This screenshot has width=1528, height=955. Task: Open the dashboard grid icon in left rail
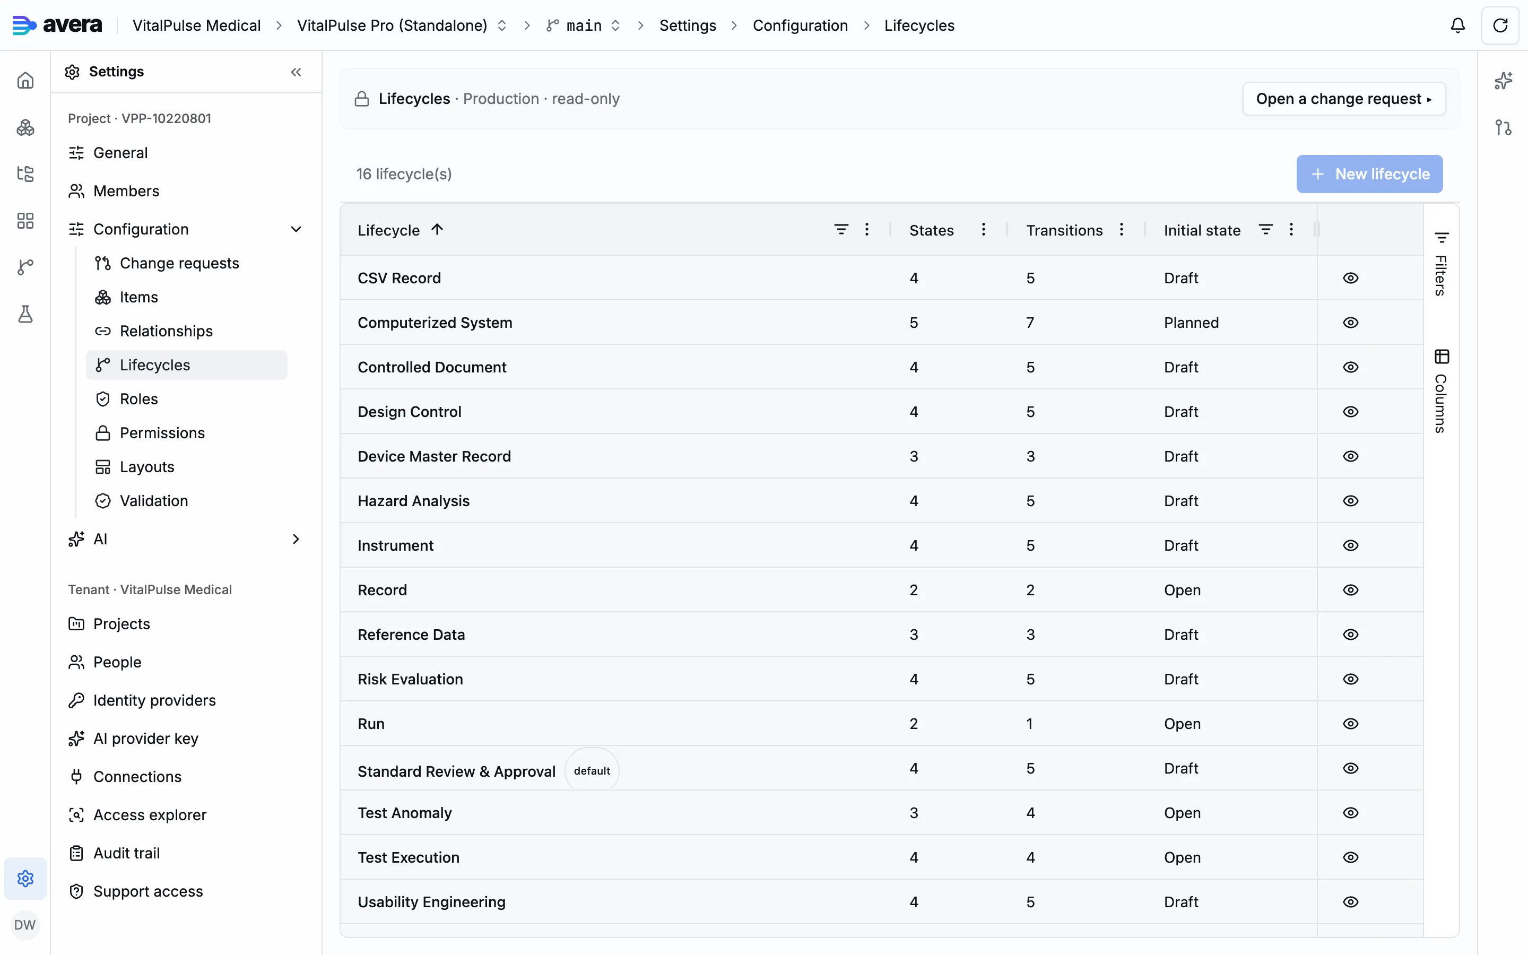coord(25,220)
